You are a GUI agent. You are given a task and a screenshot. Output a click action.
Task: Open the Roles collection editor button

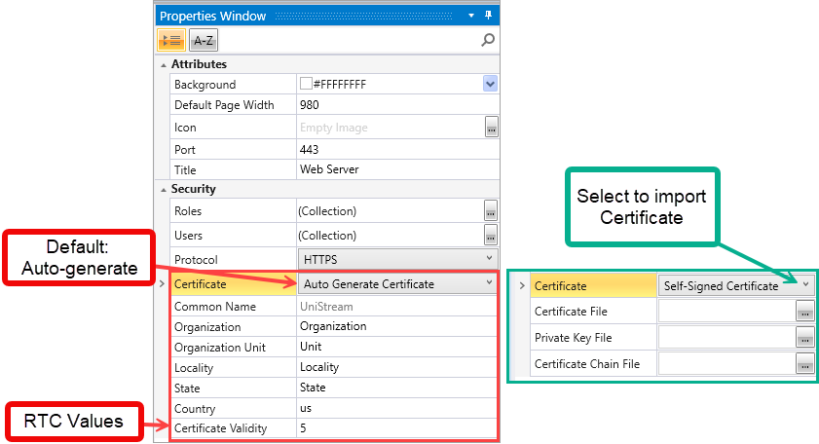[491, 211]
